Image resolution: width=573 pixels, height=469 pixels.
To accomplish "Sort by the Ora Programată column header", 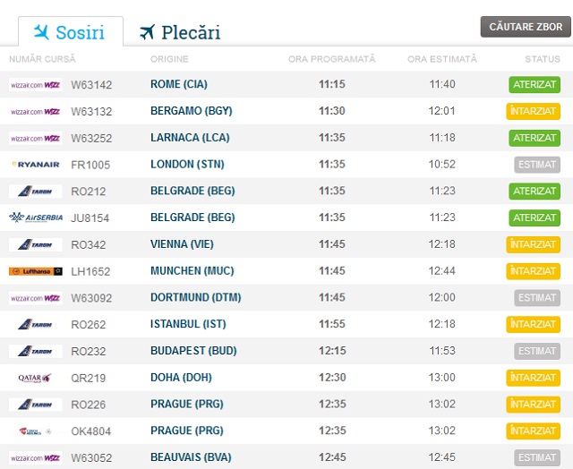I will pos(332,59).
